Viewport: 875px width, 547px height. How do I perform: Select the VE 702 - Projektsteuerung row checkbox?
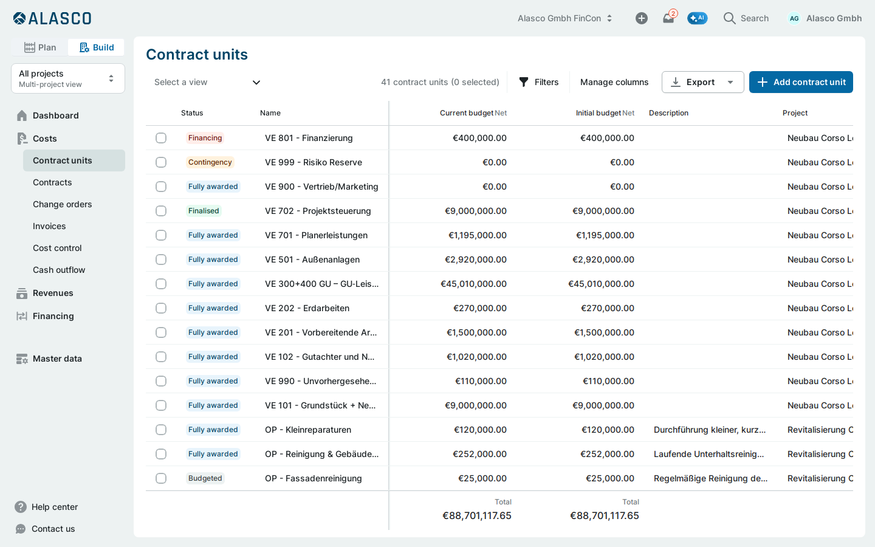coord(161,211)
